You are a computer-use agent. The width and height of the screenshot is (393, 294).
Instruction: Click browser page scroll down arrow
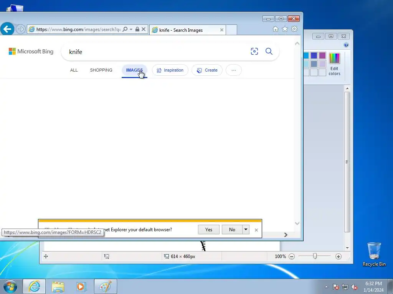[297, 223]
